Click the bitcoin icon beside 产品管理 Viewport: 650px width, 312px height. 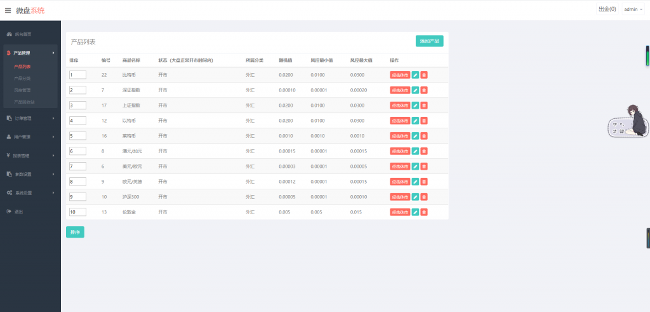[9, 53]
